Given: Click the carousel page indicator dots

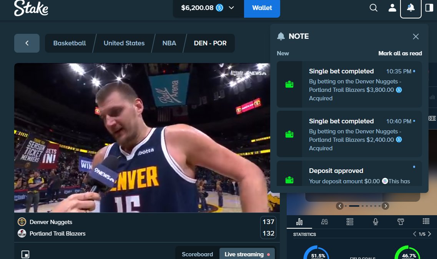Looking at the screenshot, I should [x=362, y=206].
